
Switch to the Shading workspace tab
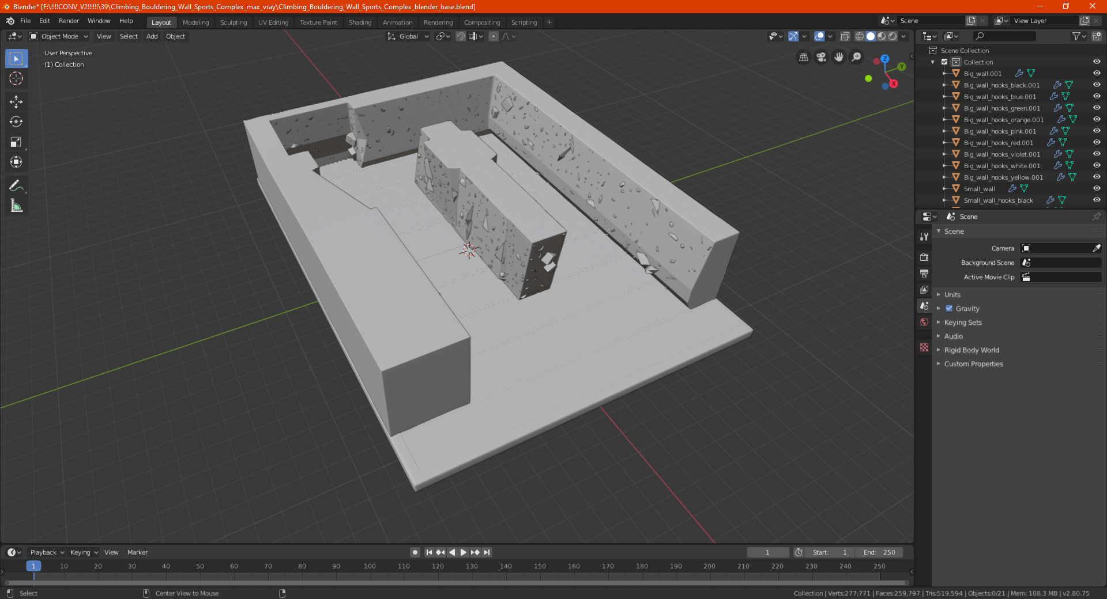point(360,22)
